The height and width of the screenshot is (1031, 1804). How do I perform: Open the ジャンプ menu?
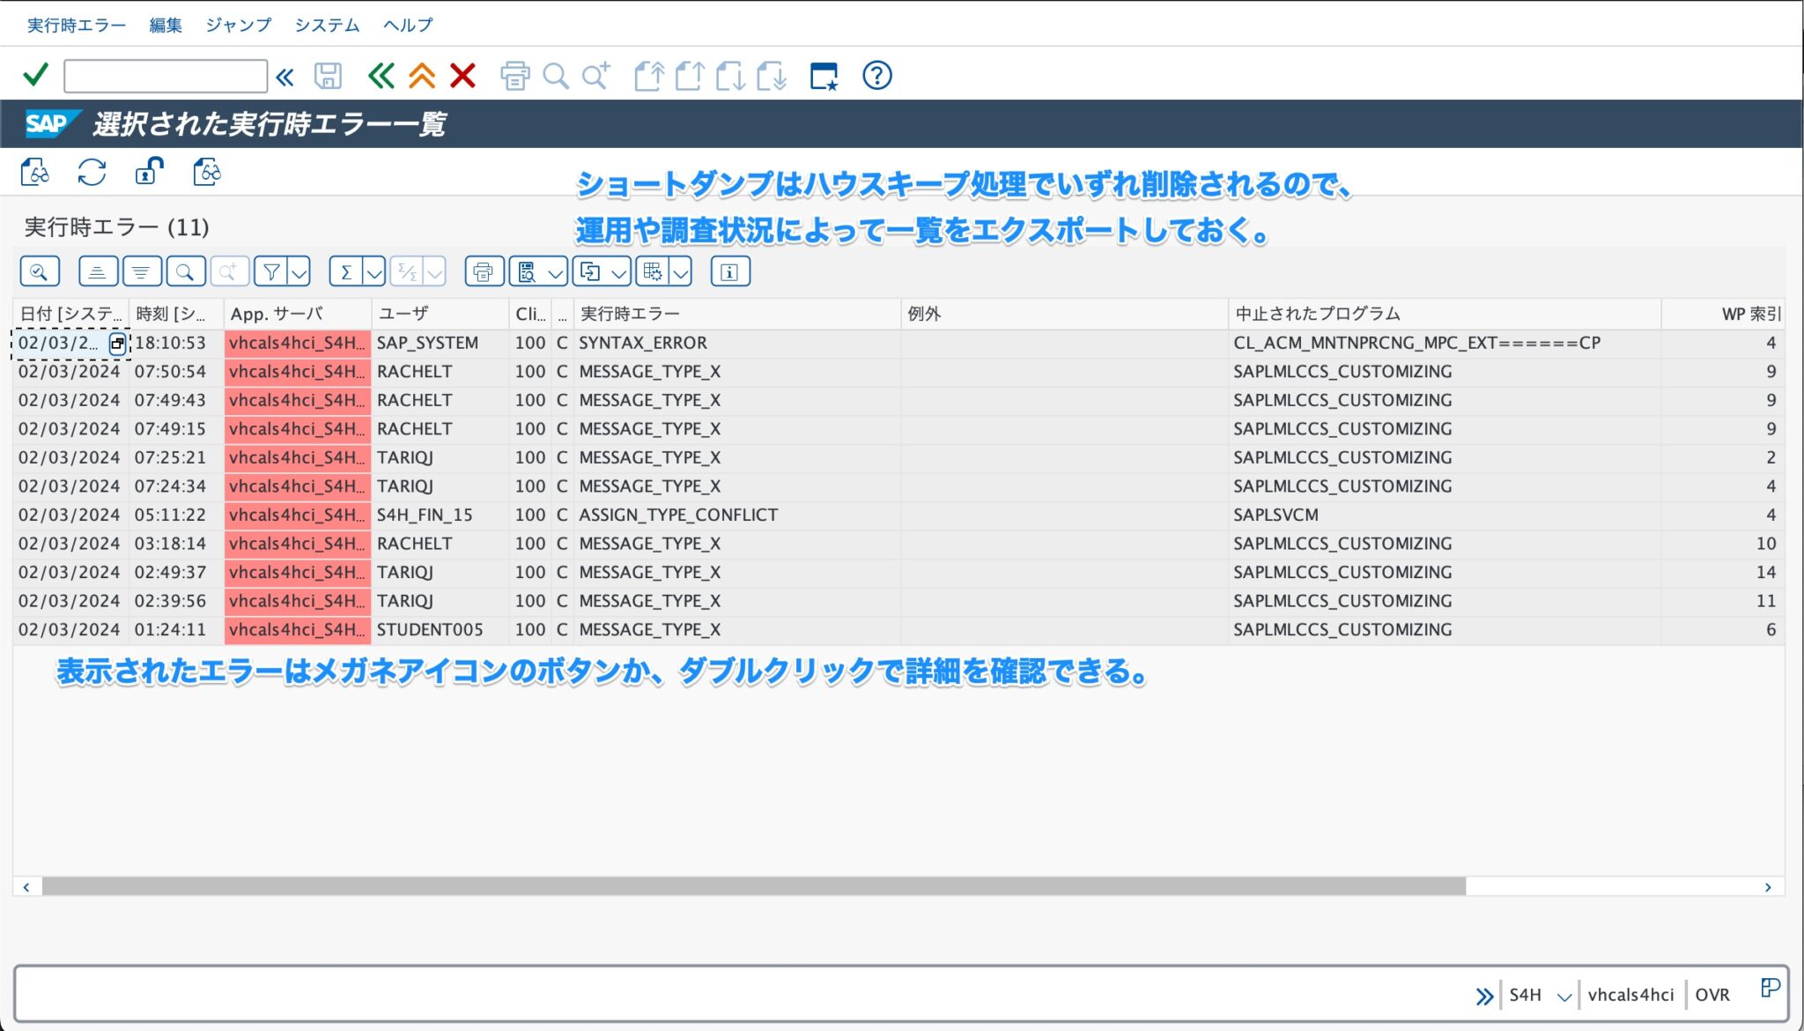click(238, 25)
